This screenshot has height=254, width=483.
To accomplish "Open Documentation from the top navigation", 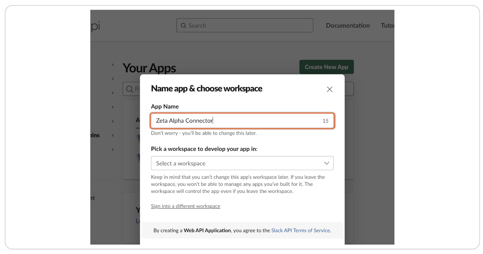I will tap(348, 25).
